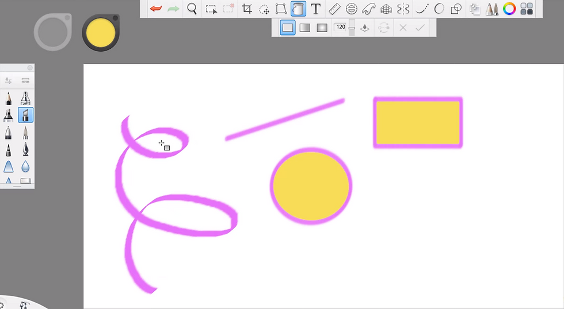Select the Flood Fill bucket tool
The image size is (564, 309).
(298, 9)
